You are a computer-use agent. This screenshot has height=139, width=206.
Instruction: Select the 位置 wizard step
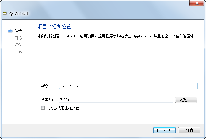point(18,31)
